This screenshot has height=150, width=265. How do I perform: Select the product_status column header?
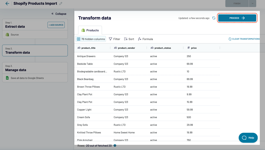click(x=165, y=48)
